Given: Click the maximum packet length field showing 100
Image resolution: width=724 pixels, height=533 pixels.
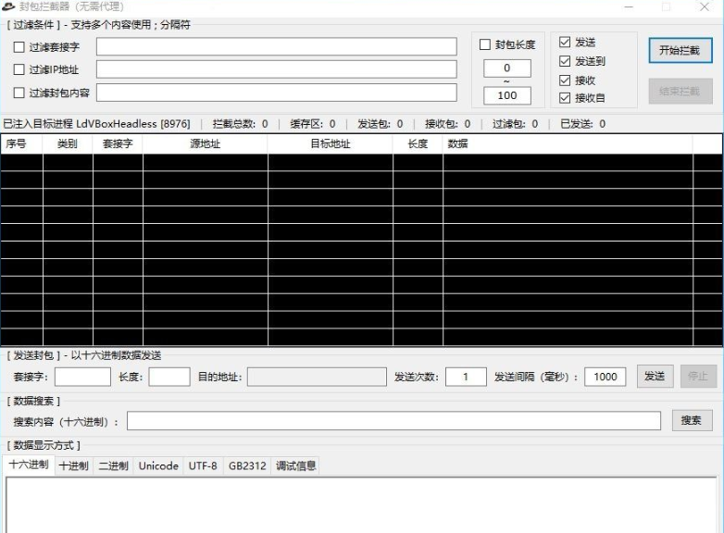Looking at the screenshot, I should click(507, 95).
